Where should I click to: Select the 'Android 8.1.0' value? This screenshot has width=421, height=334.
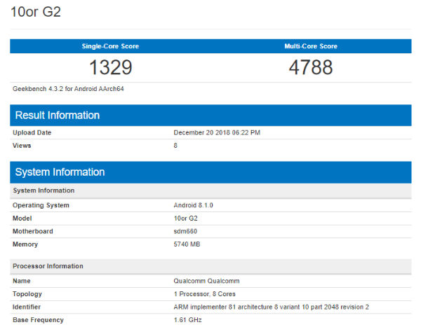(x=194, y=205)
